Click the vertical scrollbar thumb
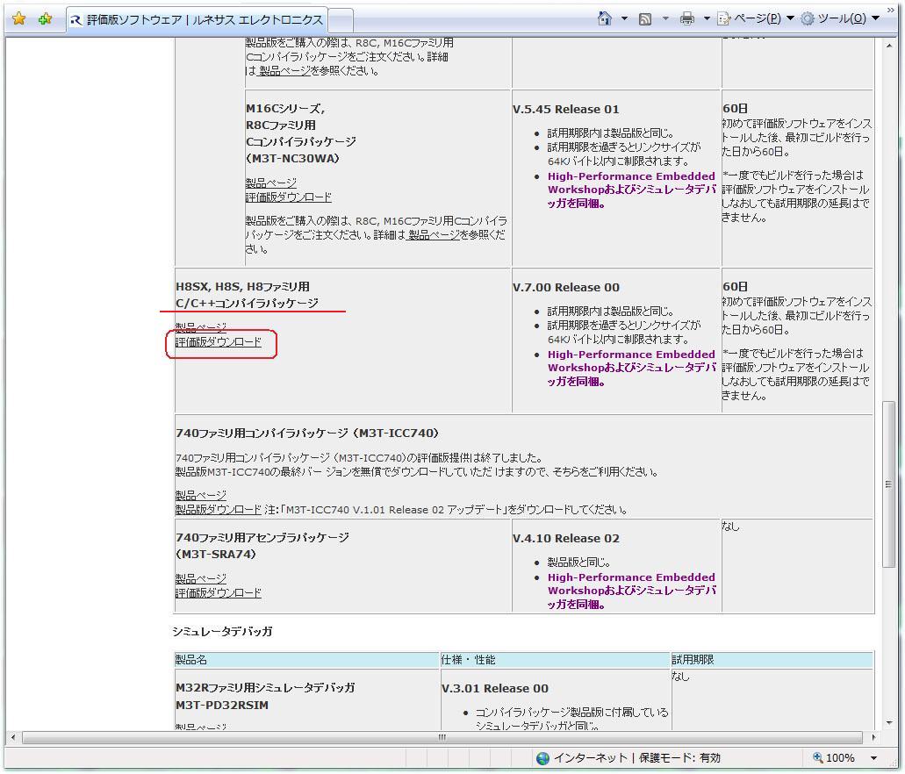 [888, 483]
